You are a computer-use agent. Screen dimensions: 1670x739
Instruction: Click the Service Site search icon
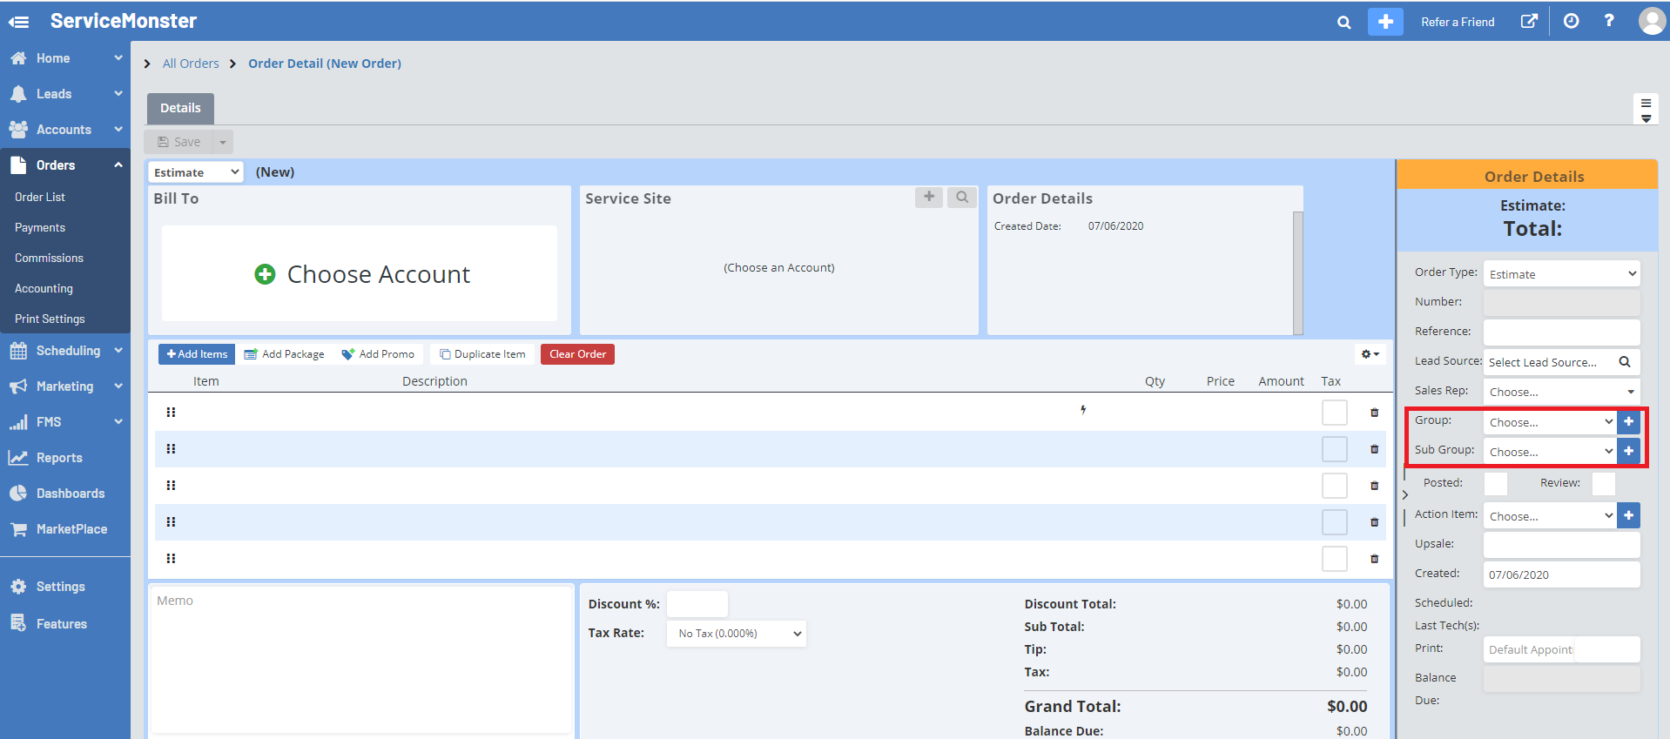(x=961, y=198)
